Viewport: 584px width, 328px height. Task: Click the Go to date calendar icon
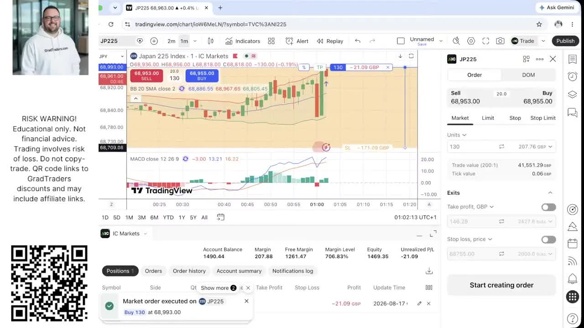tap(221, 217)
